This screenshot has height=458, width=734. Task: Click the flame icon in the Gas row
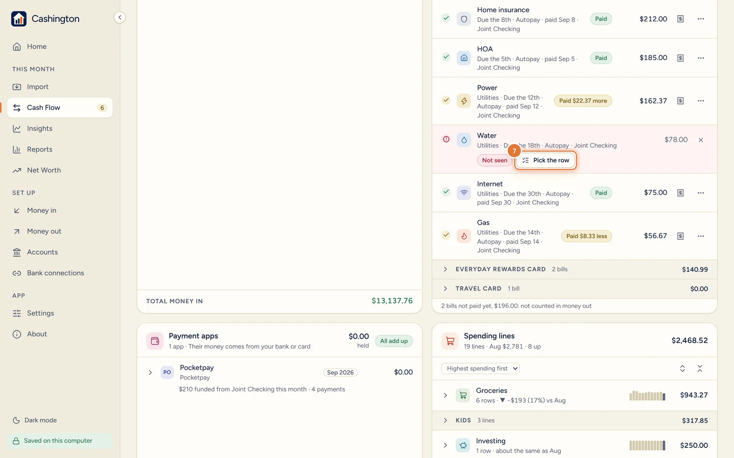click(464, 236)
